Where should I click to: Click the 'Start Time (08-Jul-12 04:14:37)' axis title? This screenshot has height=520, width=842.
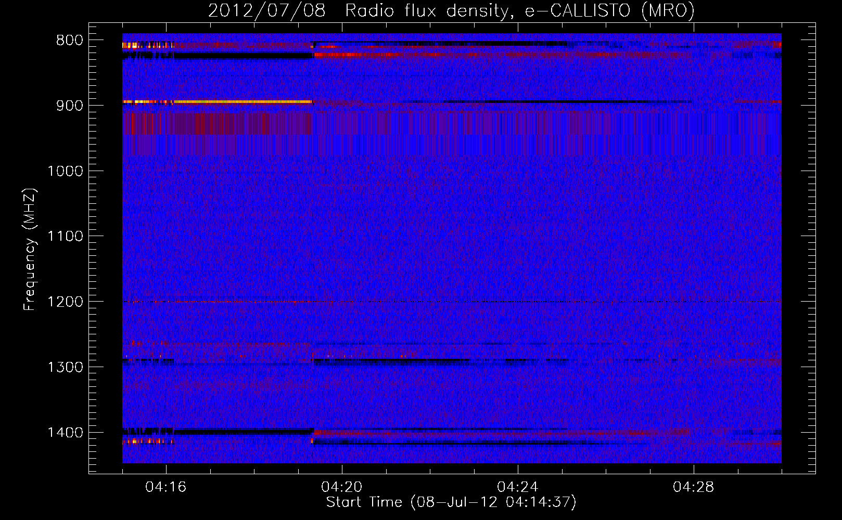451,502
